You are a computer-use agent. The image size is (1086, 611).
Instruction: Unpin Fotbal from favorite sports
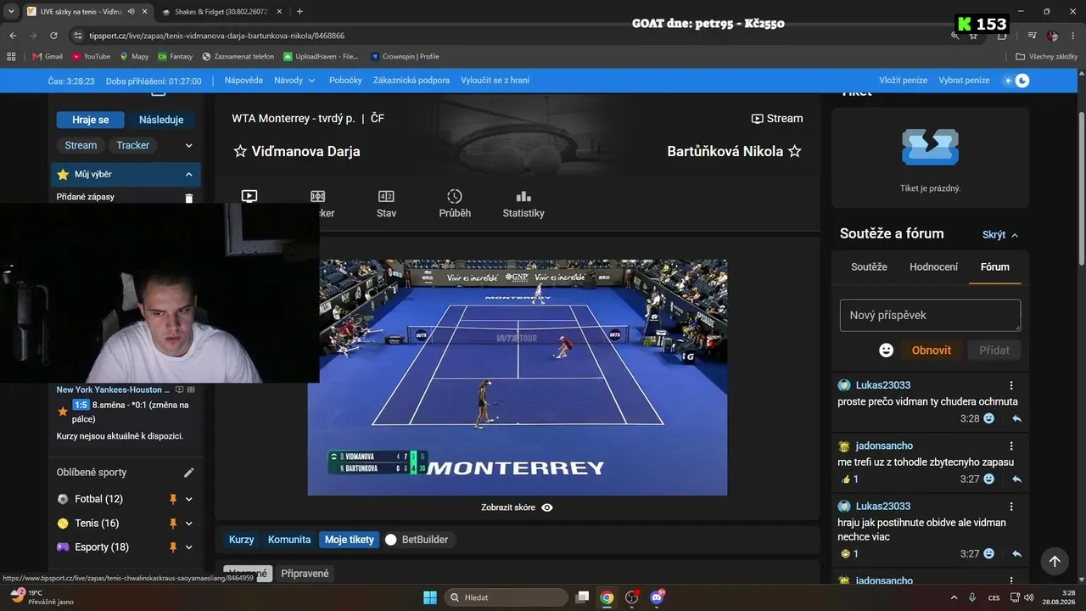click(172, 499)
